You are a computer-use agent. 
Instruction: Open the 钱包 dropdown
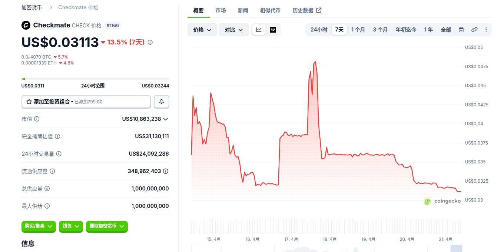pos(71,226)
